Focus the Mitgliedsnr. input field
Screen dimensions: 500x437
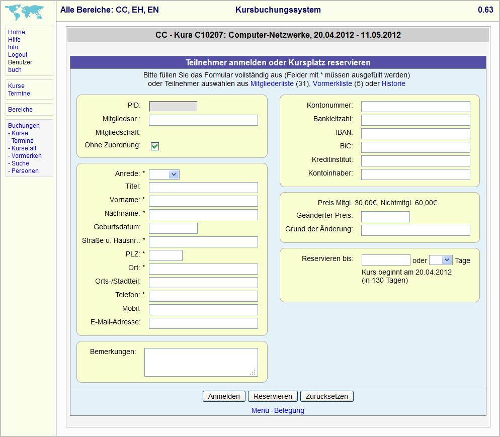[x=203, y=120]
